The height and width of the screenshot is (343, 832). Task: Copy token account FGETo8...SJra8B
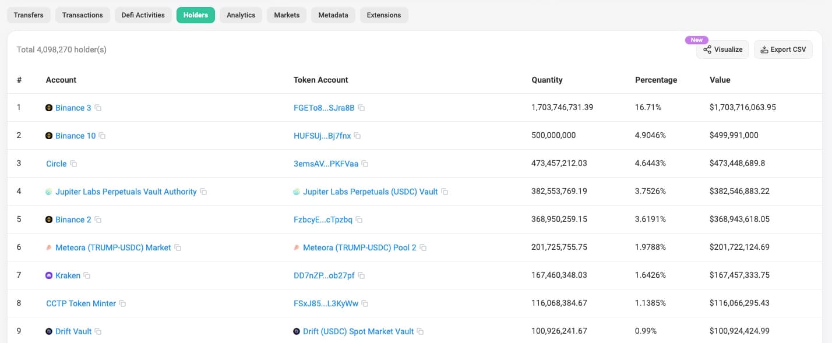click(362, 108)
